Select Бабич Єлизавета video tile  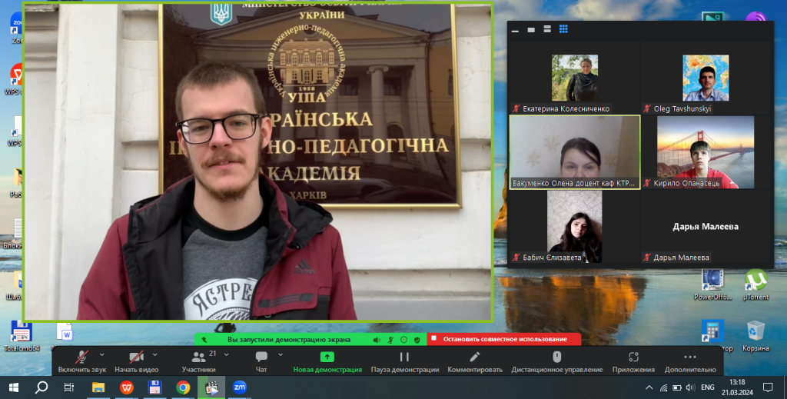coord(575,226)
